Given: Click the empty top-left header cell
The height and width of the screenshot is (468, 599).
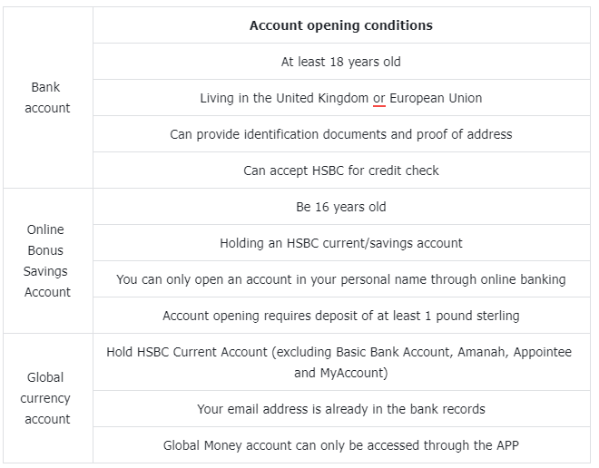Looking at the screenshot, I should [48, 25].
